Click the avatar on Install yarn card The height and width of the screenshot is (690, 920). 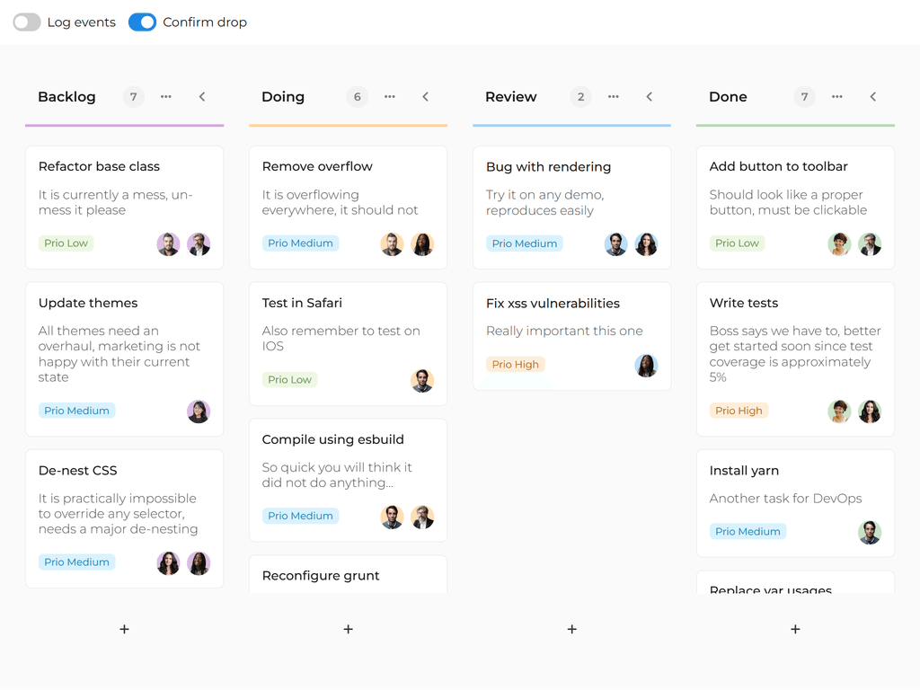pos(870,532)
